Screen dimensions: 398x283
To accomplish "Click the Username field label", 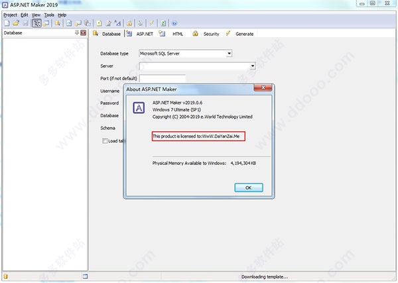I will click(110, 91).
